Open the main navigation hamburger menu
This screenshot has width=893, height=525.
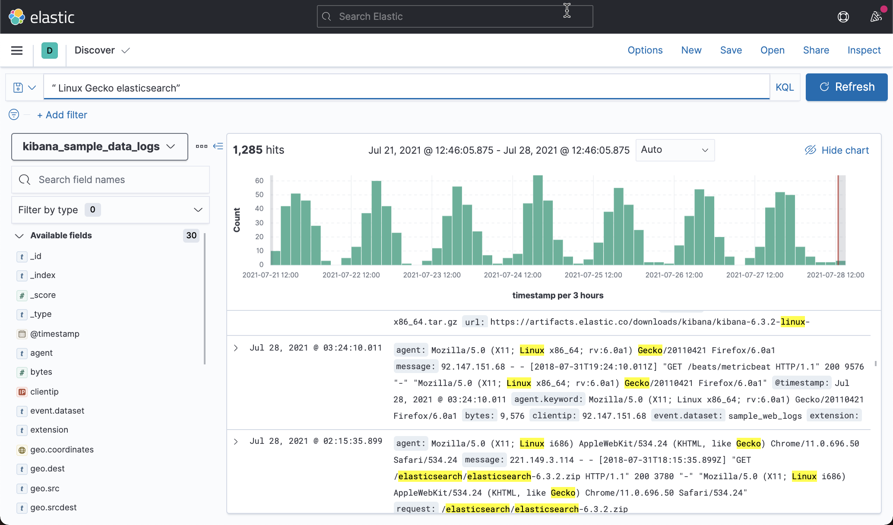click(x=16, y=50)
